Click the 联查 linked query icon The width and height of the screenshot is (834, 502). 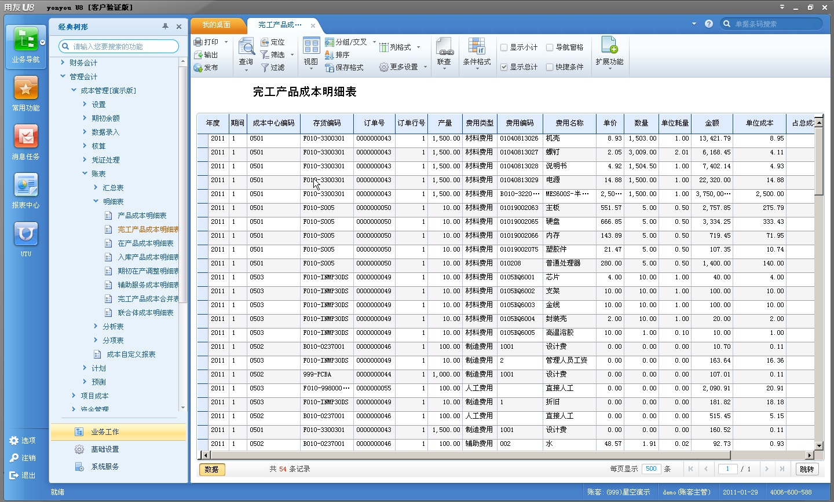coord(444,46)
